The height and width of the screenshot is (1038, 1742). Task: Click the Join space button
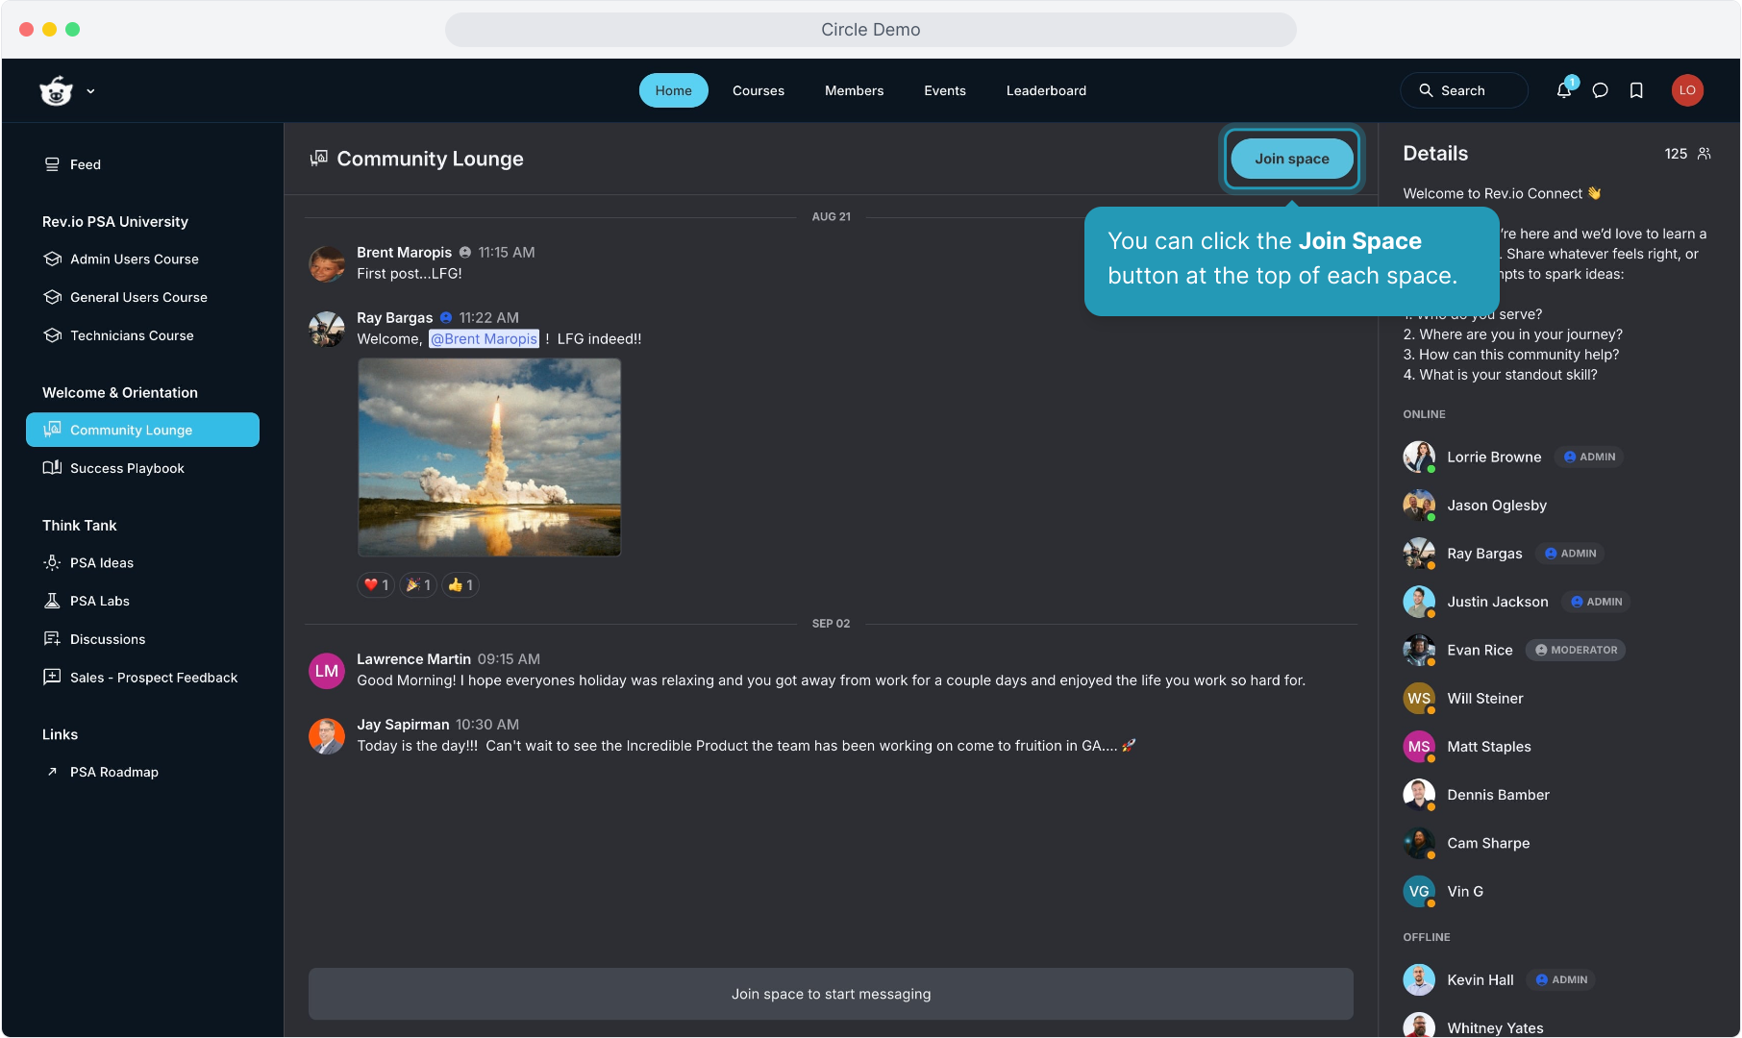click(1291, 159)
